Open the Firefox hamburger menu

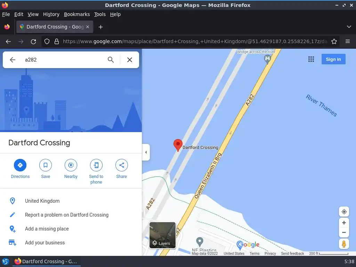coord(348,42)
